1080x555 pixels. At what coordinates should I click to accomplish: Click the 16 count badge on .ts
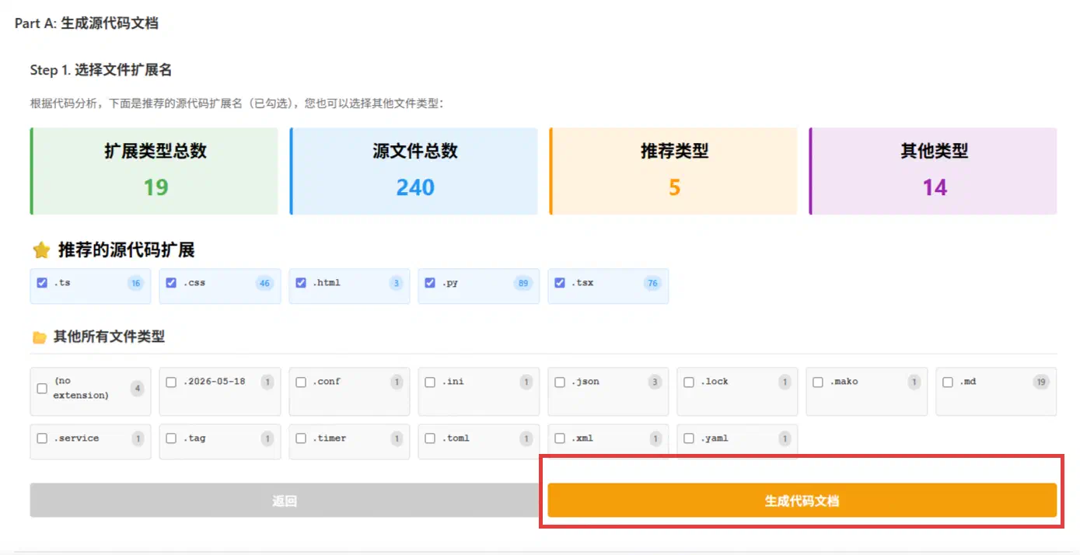coord(136,283)
